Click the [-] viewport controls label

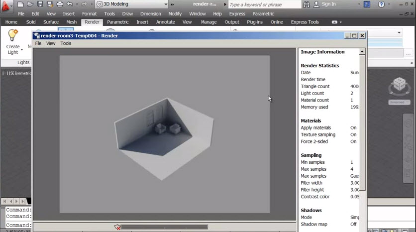pos(5,73)
